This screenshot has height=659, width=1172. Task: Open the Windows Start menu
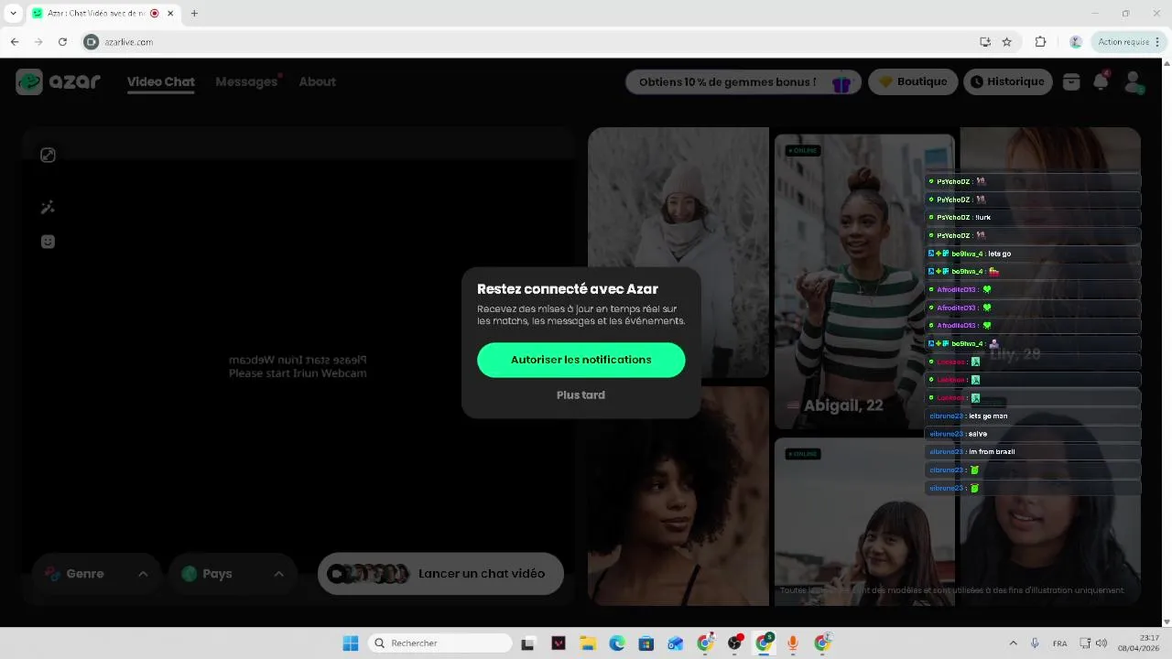pyautogui.click(x=351, y=643)
